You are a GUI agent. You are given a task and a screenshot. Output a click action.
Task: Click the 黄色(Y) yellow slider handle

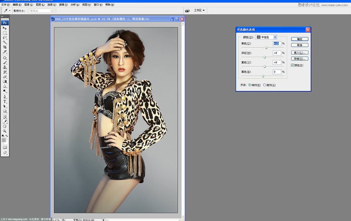(265, 67)
